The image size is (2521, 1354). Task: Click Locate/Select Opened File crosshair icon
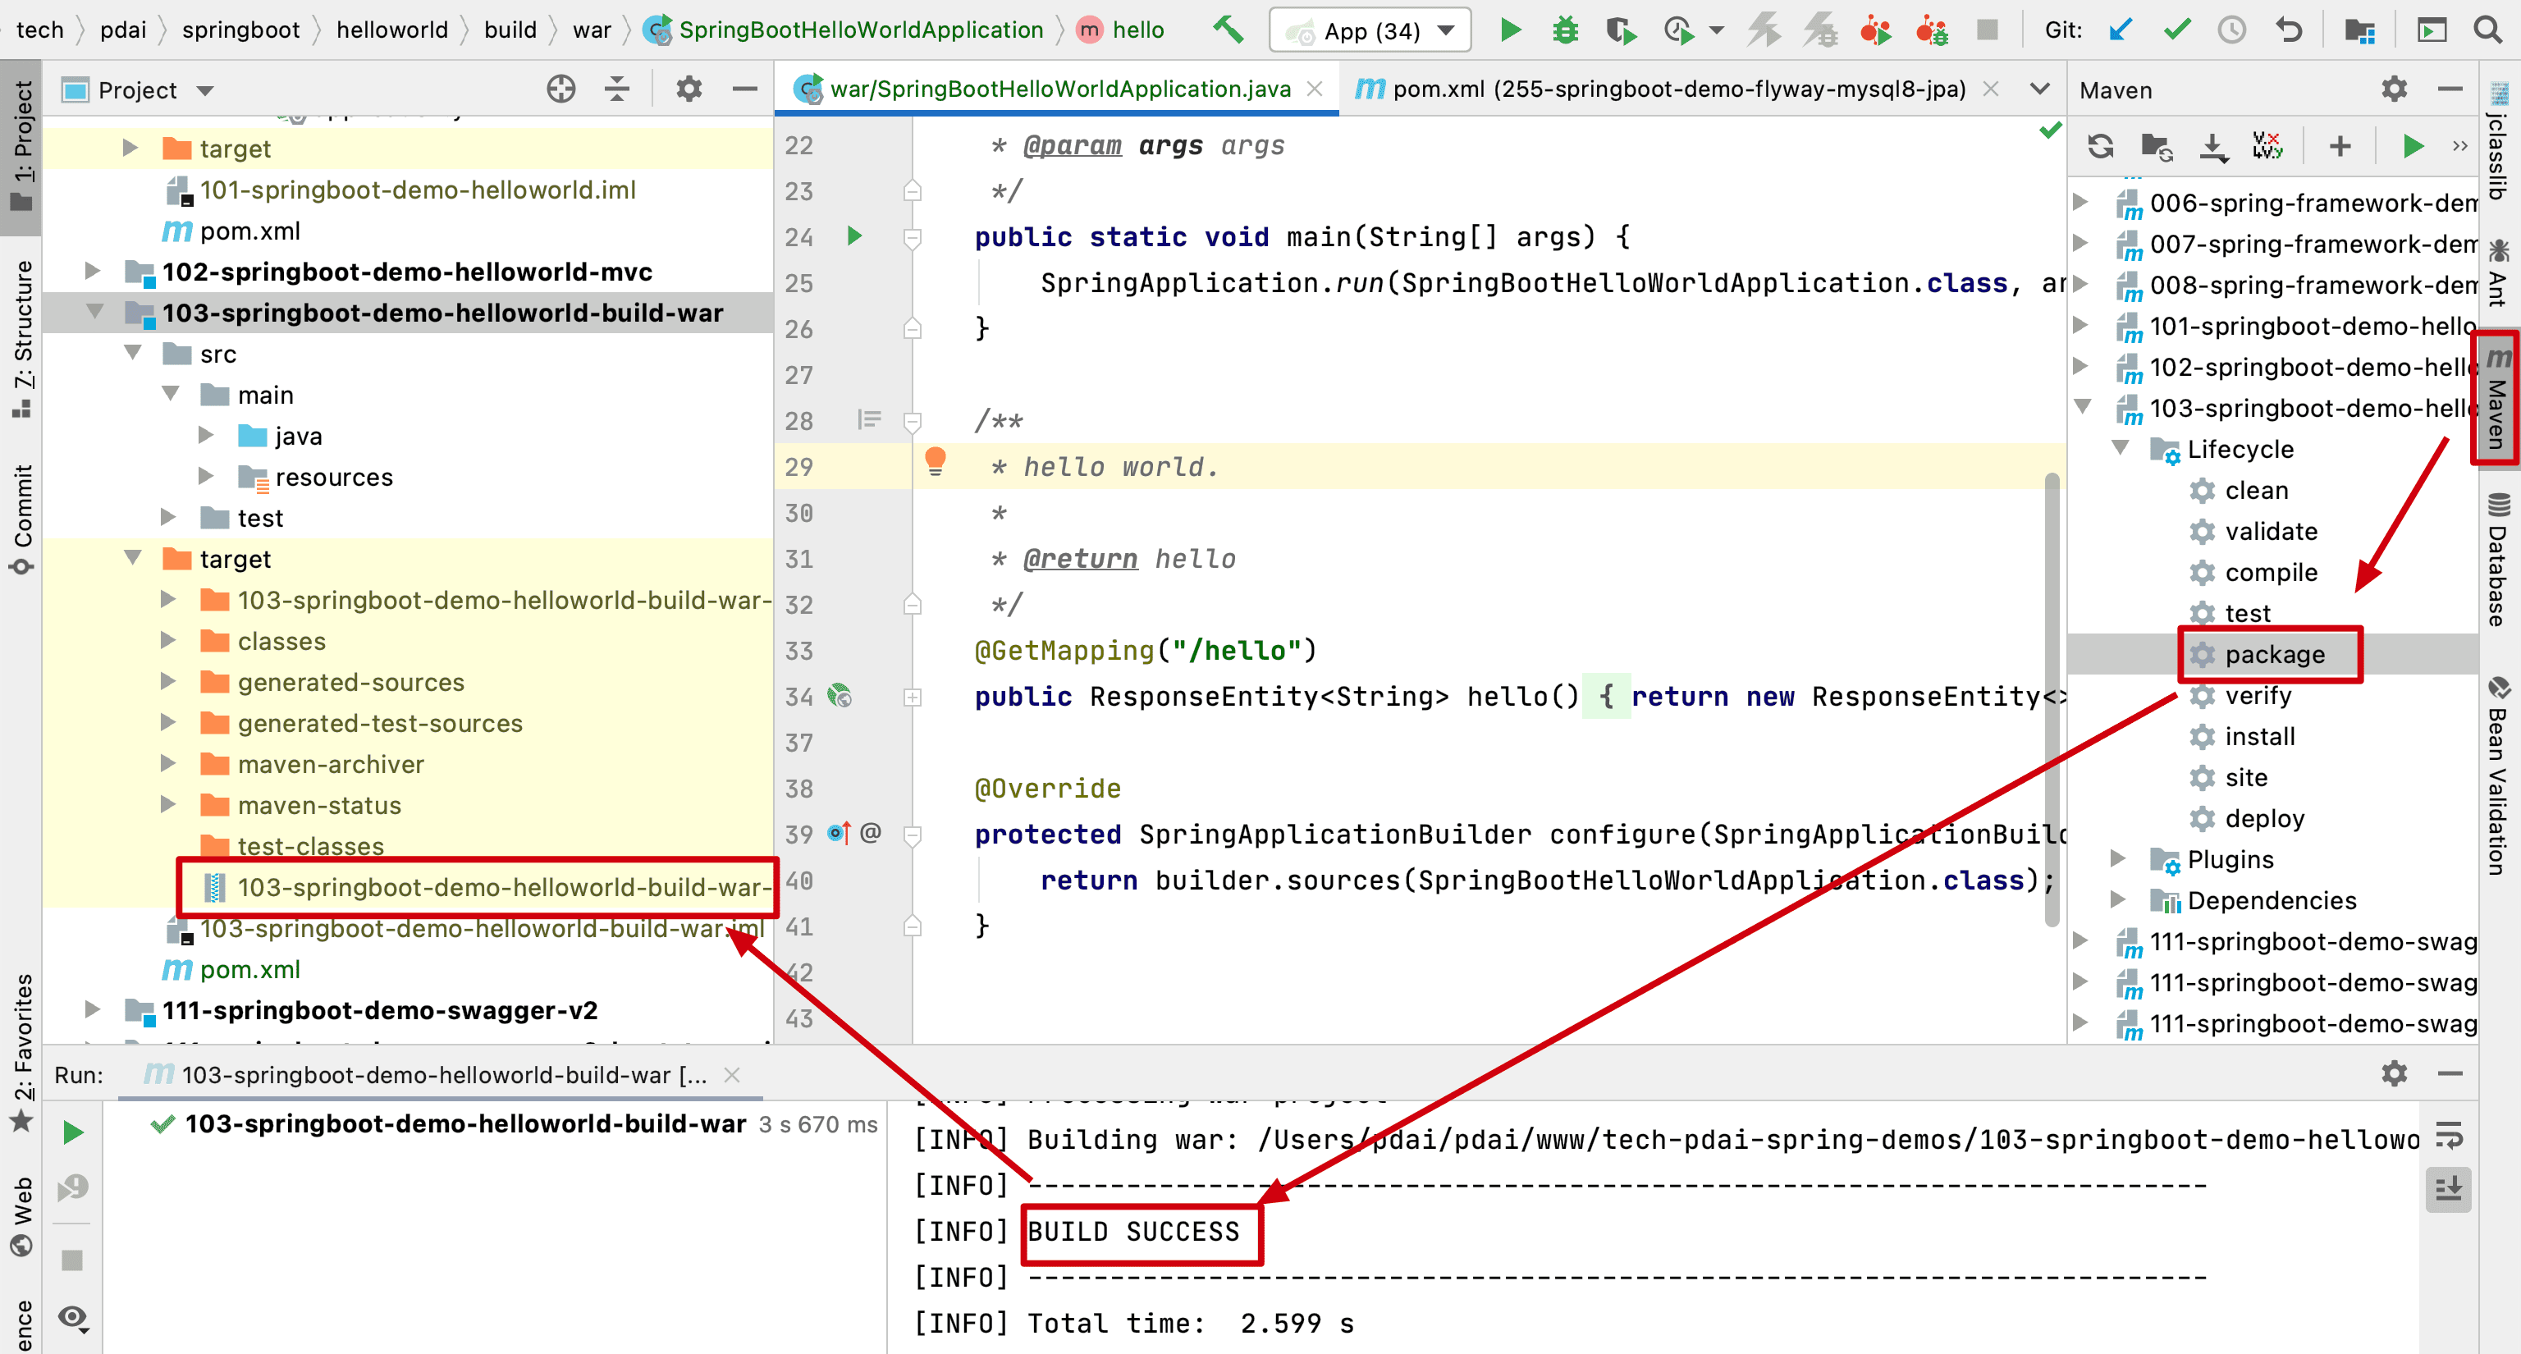(x=560, y=89)
